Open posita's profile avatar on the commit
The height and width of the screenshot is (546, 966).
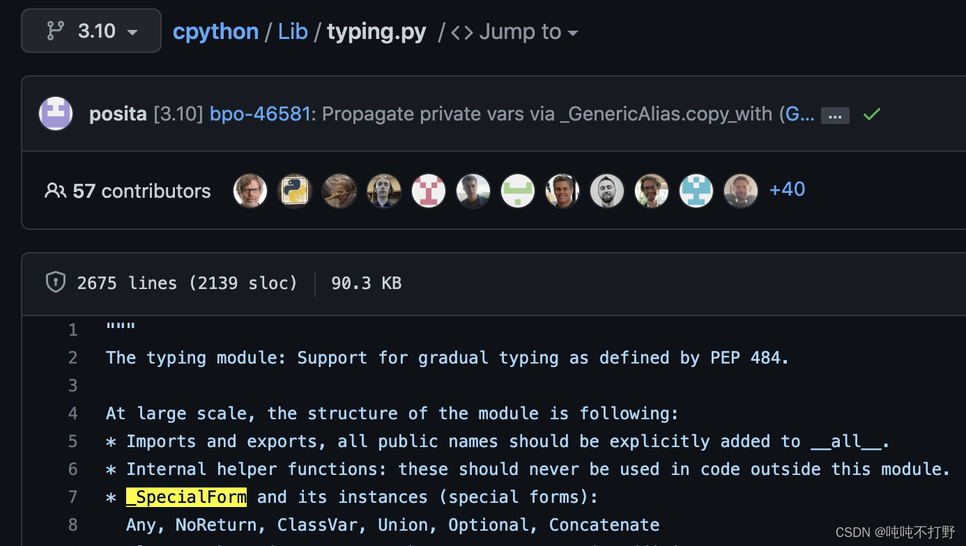56,113
